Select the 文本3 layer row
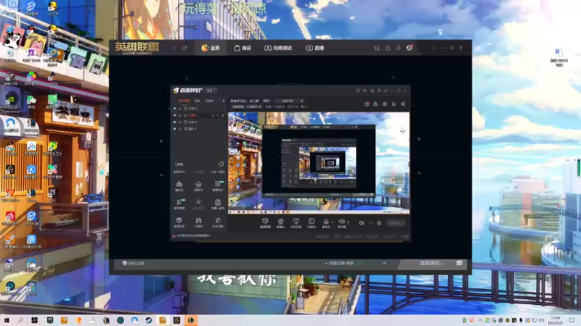581x326 pixels. coord(199,109)
